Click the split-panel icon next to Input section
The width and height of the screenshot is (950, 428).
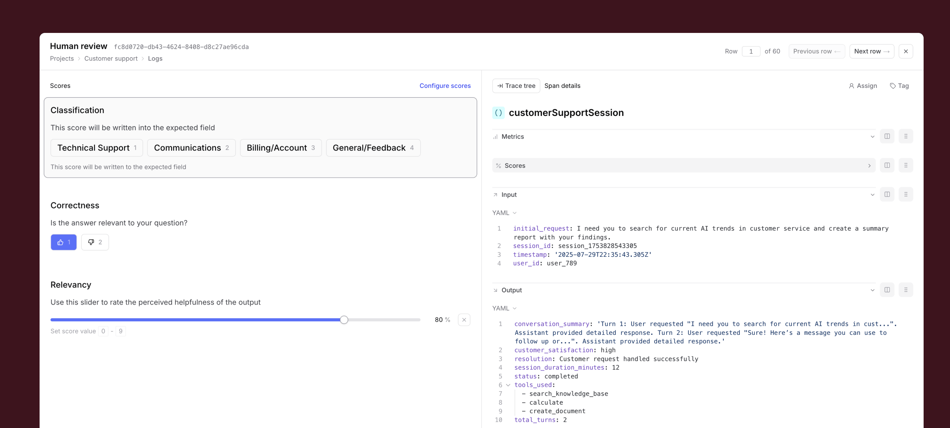point(888,194)
